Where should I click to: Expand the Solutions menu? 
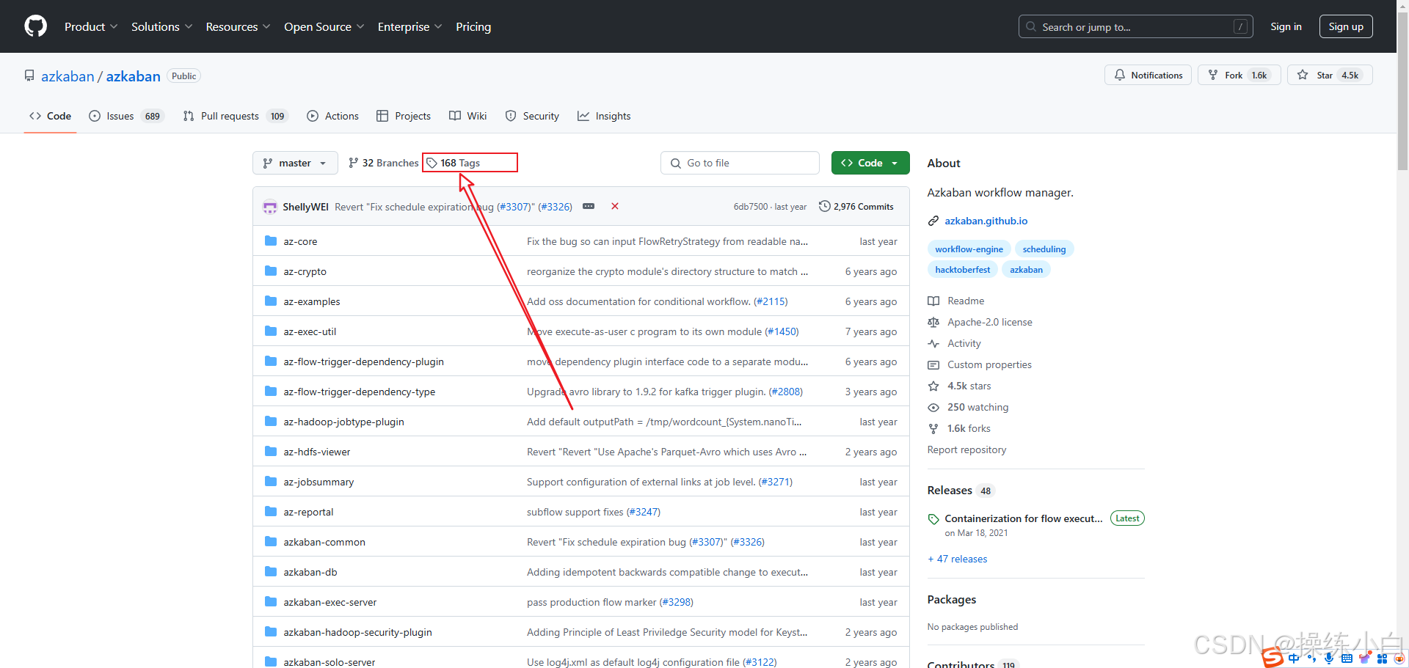(162, 26)
